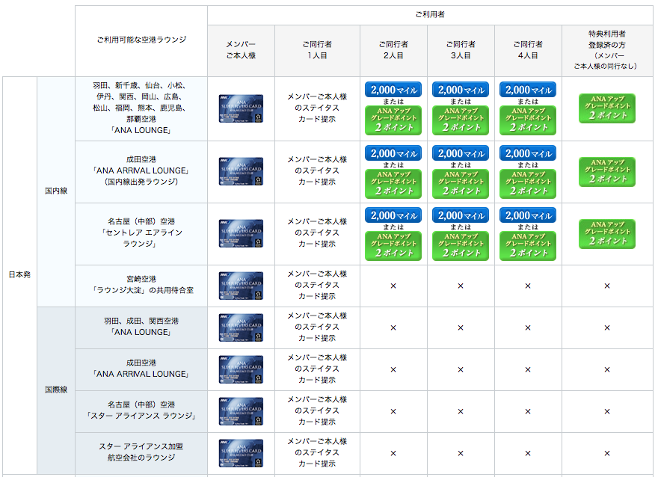658x477 pixels.
Task: Click the × under ご同行者4人目 in the 羽田、成田、関西空港 row
Action: point(528,327)
